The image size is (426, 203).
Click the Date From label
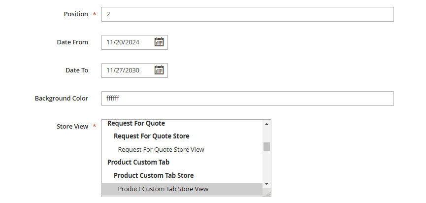[x=72, y=42]
